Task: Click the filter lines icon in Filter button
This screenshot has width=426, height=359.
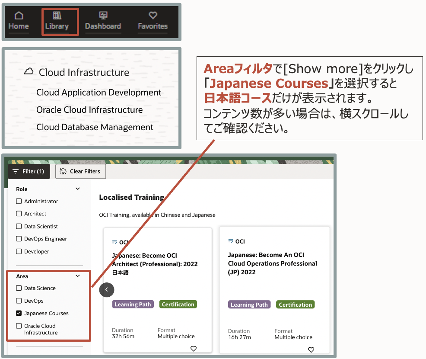Action: (16, 171)
